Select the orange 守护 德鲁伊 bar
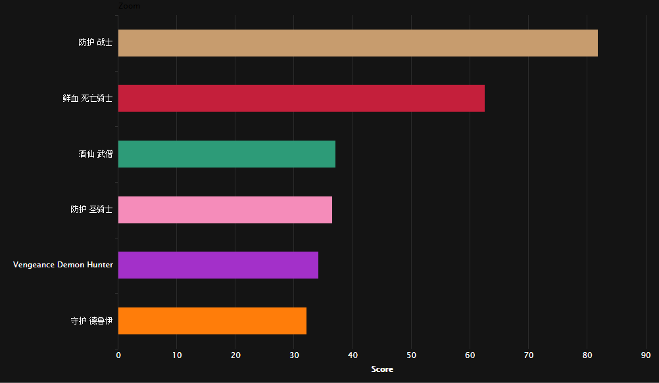The width and height of the screenshot is (659, 383). pos(212,321)
